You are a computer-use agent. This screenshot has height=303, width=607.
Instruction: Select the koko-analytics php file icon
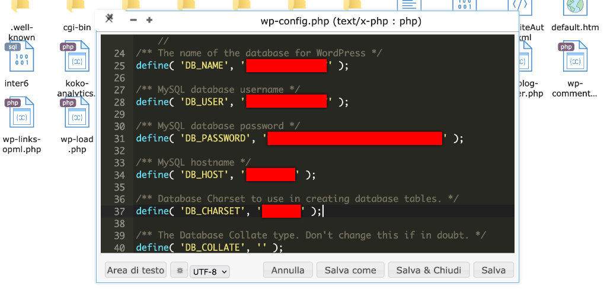click(x=75, y=56)
